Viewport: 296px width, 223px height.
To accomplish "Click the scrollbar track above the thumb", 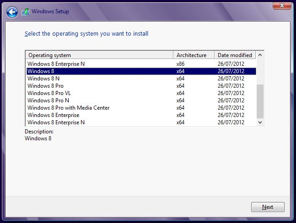I will (260, 72).
